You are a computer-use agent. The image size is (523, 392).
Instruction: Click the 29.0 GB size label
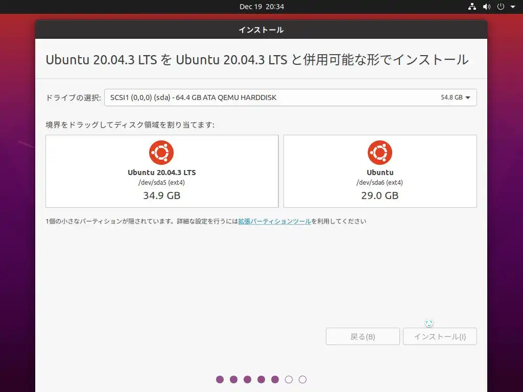click(380, 195)
